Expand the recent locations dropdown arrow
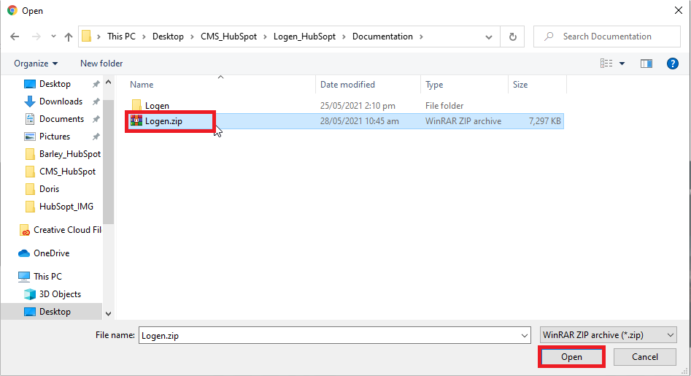The image size is (691, 376). (x=53, y=37)
